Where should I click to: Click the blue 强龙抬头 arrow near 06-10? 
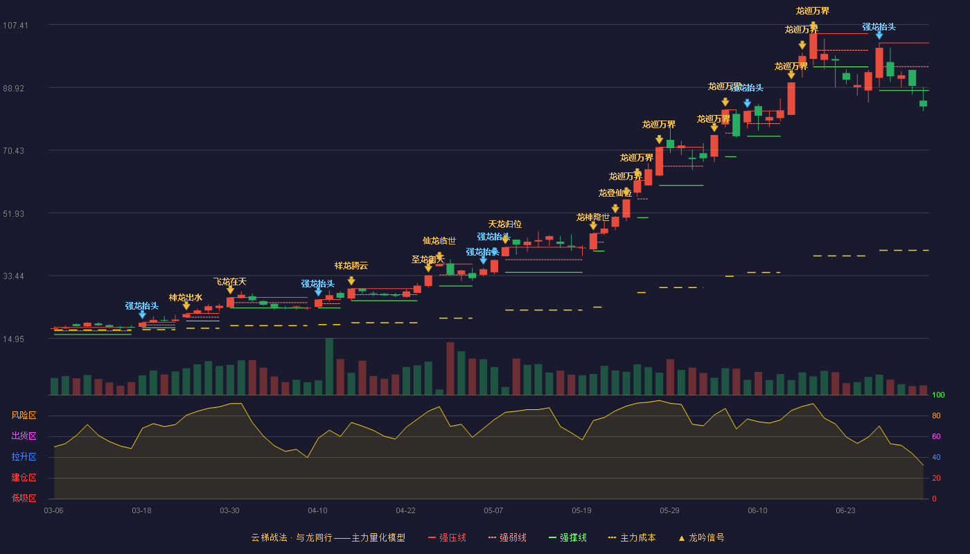(747, 103)
